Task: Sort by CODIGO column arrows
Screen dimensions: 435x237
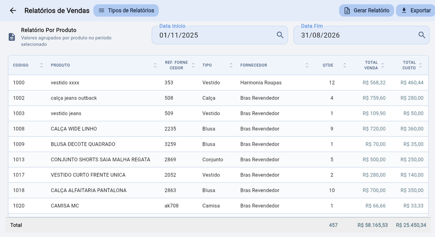Action: point(41,65)
